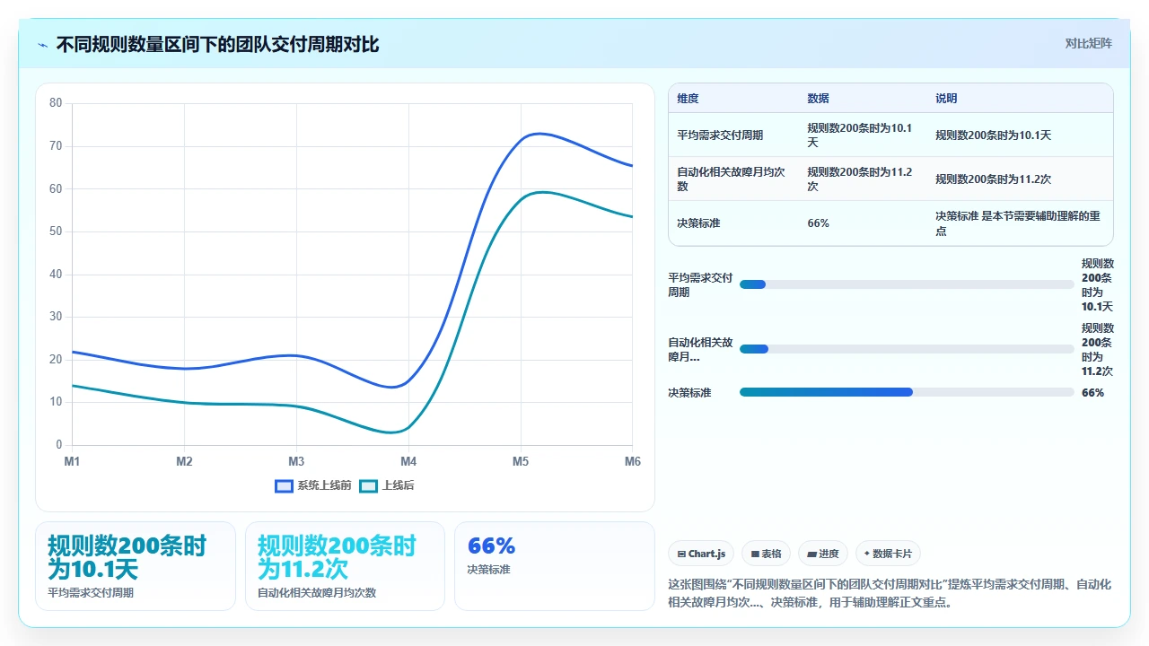Toggle the 系统上线前 legend swatch

click(284, 485)
